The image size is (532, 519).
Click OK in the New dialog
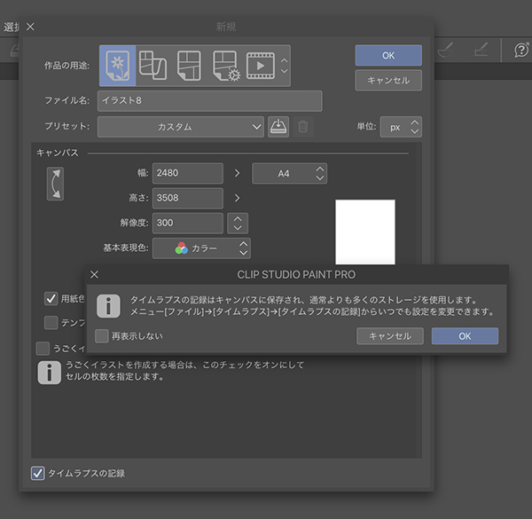point(388,55)
